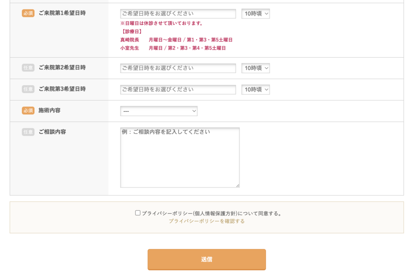Screen dimensions: 414x275
Task: Click the second preferred visit date field
Action: 178,68
